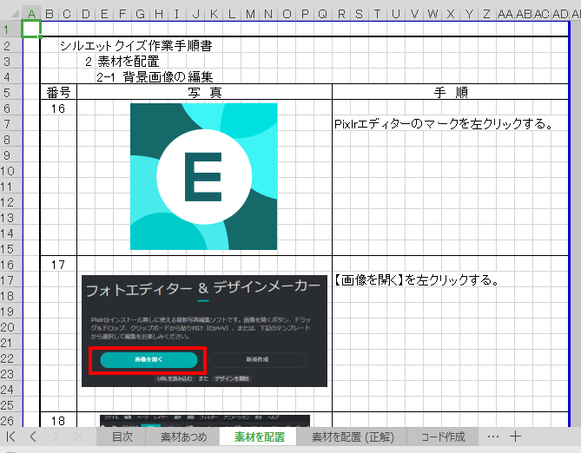Click next sheet tab arrow
Screen dimensions: 581x453
click(56, 437)
